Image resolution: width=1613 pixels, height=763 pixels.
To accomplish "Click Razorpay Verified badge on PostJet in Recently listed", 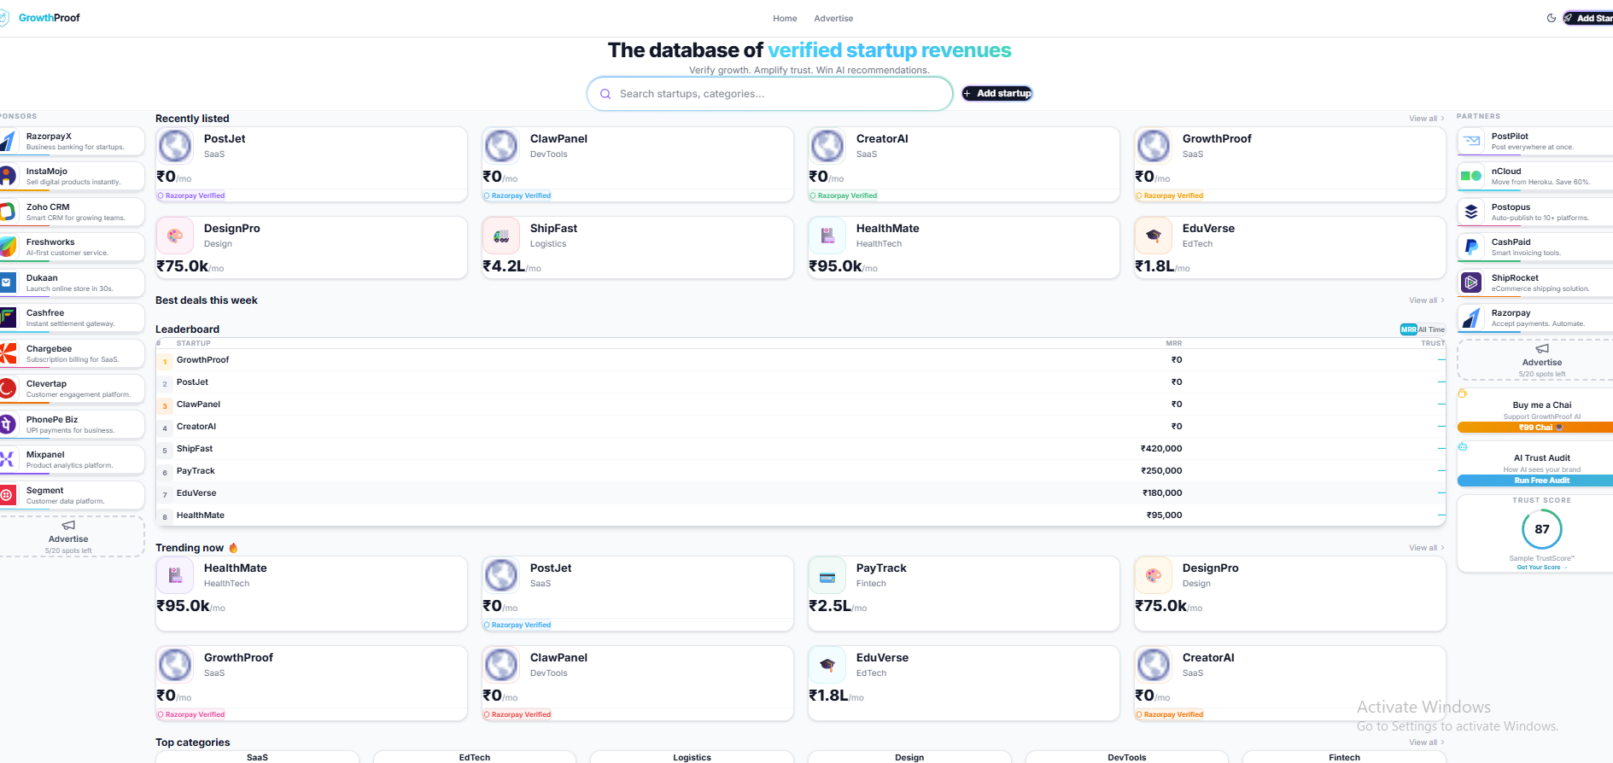I will 191,195.
